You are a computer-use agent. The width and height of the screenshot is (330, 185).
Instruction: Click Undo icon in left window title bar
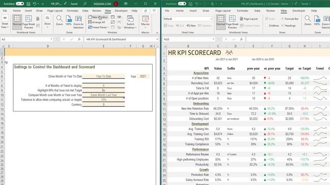click(x=35, y=4)
